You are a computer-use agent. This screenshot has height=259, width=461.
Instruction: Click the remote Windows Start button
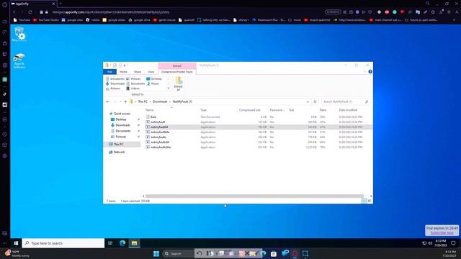point(16,243)
